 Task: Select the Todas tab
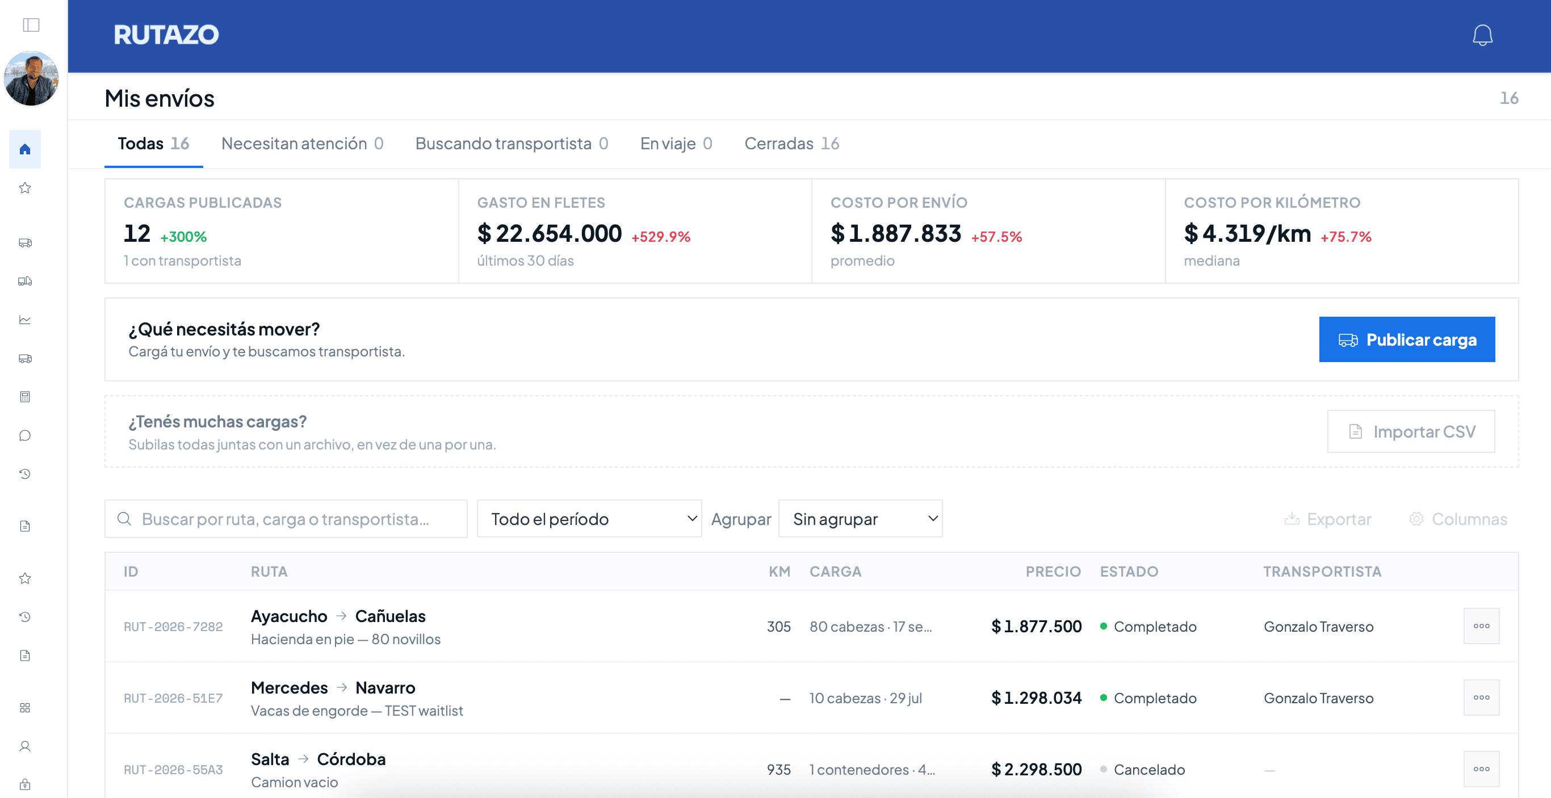point(153,143)
